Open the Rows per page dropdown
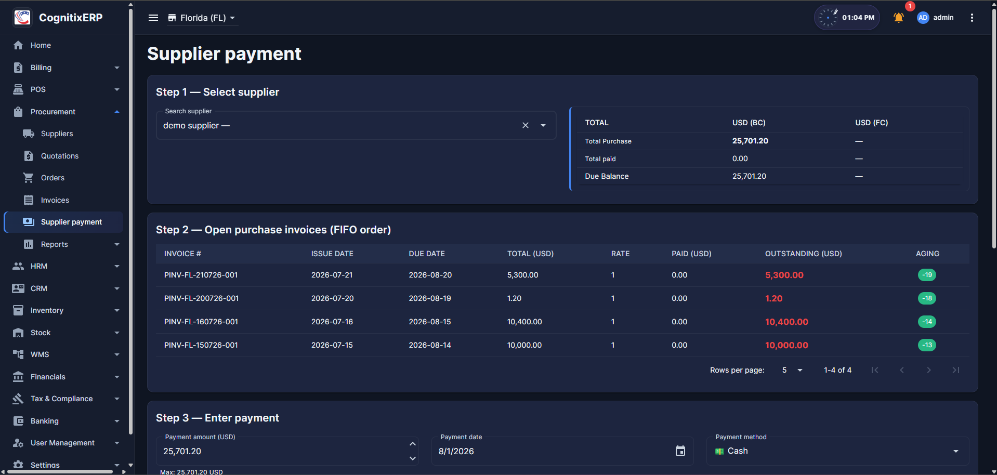 (x=792, y=370)
